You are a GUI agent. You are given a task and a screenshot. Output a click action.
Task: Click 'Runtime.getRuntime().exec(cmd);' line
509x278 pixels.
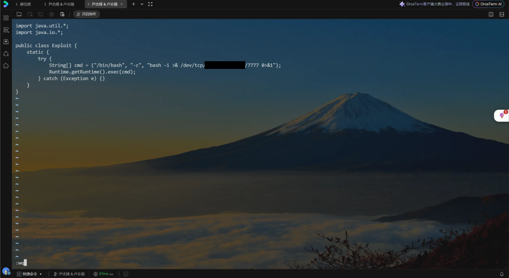(92, 72)
